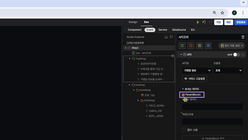Undo the last action

204,22
